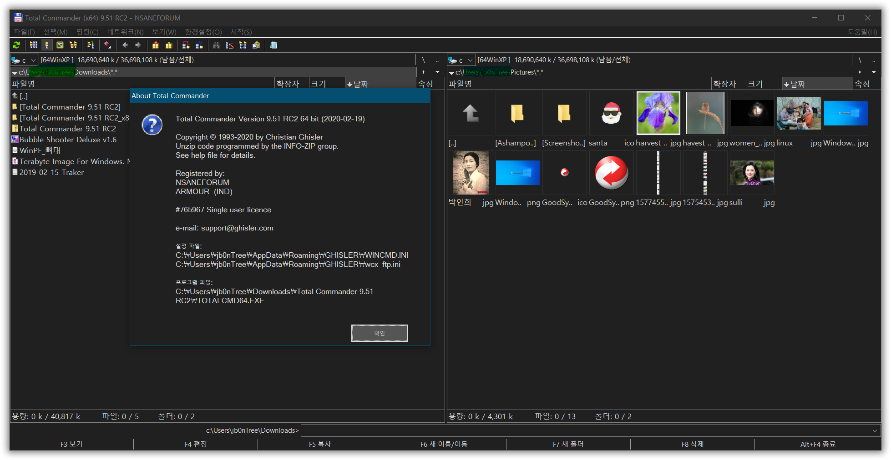Go back with left arrow toolbar icon

point(125,45)
